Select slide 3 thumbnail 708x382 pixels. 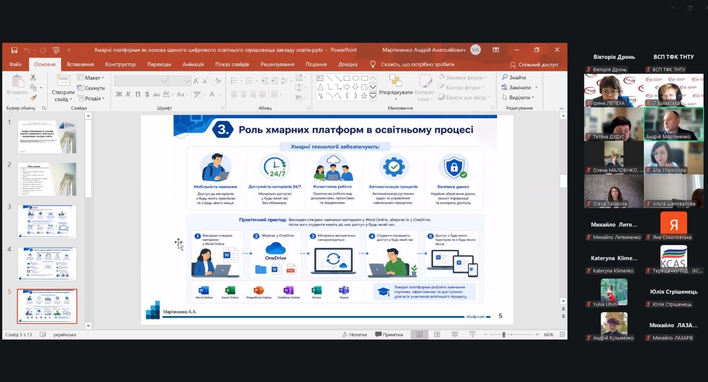coord(47,221)
